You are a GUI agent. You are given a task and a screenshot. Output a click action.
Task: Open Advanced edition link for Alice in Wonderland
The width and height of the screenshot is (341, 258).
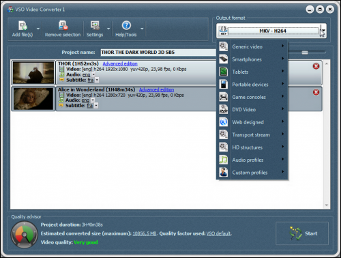click(x=156, y=89)
